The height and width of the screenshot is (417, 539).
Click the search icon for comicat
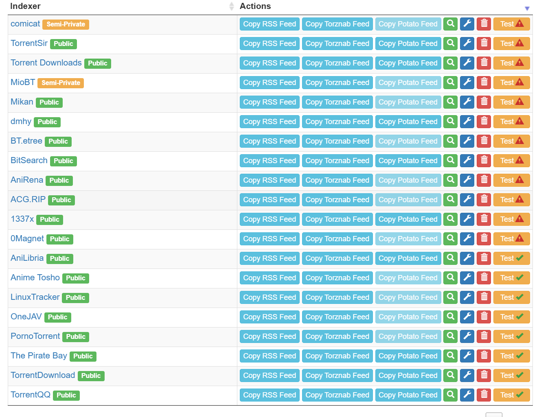(x=450, y=24)
